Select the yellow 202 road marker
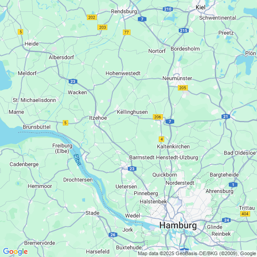This screenshot has height=257, width=257. tap(91, 17)
